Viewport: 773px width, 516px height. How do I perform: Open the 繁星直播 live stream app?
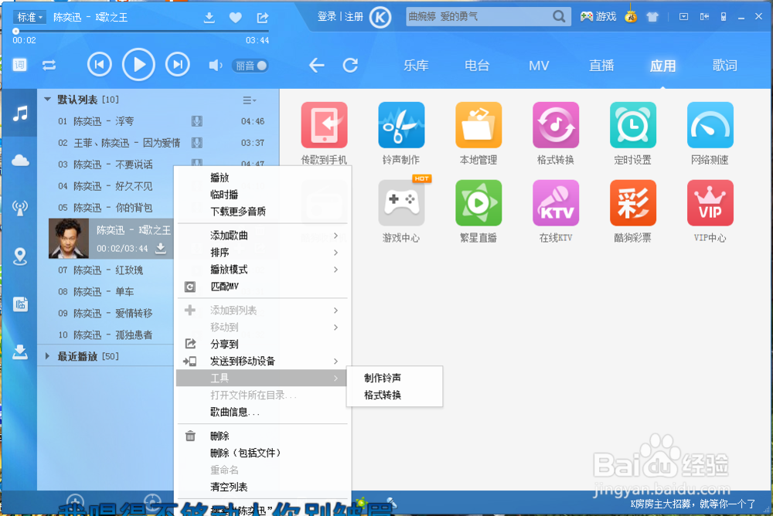pyautogui.click(x=478, y=203)
